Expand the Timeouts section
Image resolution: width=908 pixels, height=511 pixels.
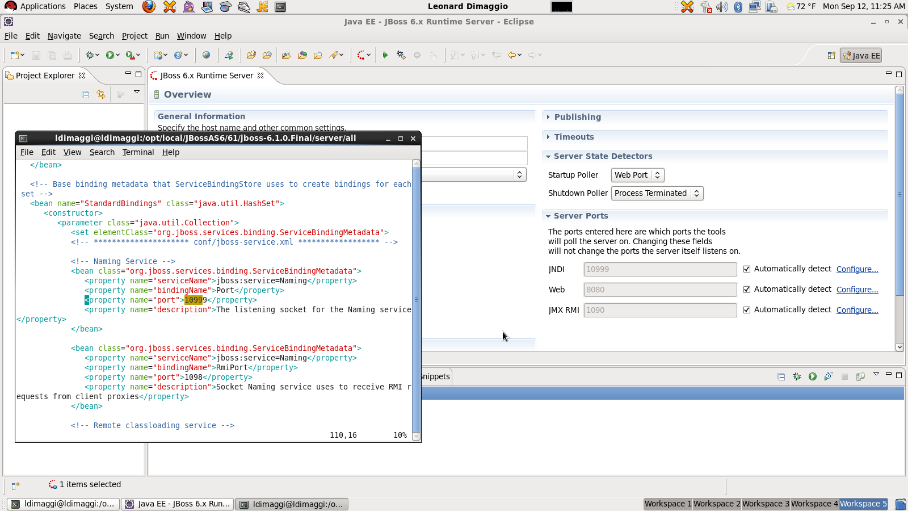(x=574, y=137)
